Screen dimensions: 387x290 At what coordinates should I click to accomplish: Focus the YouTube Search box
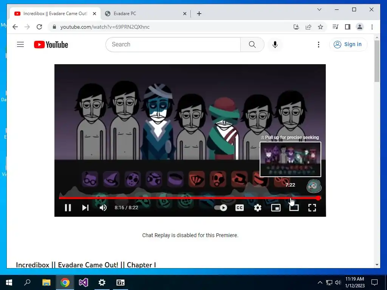coord(173,45)
